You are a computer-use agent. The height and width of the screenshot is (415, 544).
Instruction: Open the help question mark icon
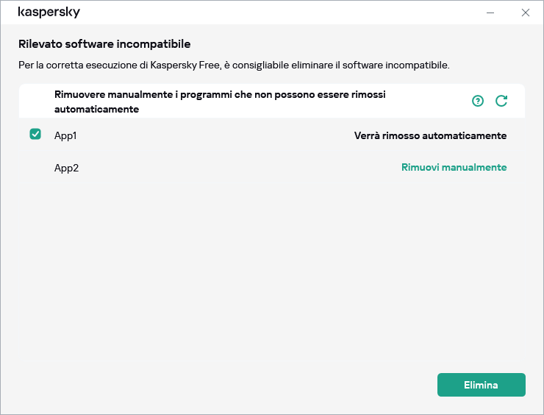coord(478,101)
